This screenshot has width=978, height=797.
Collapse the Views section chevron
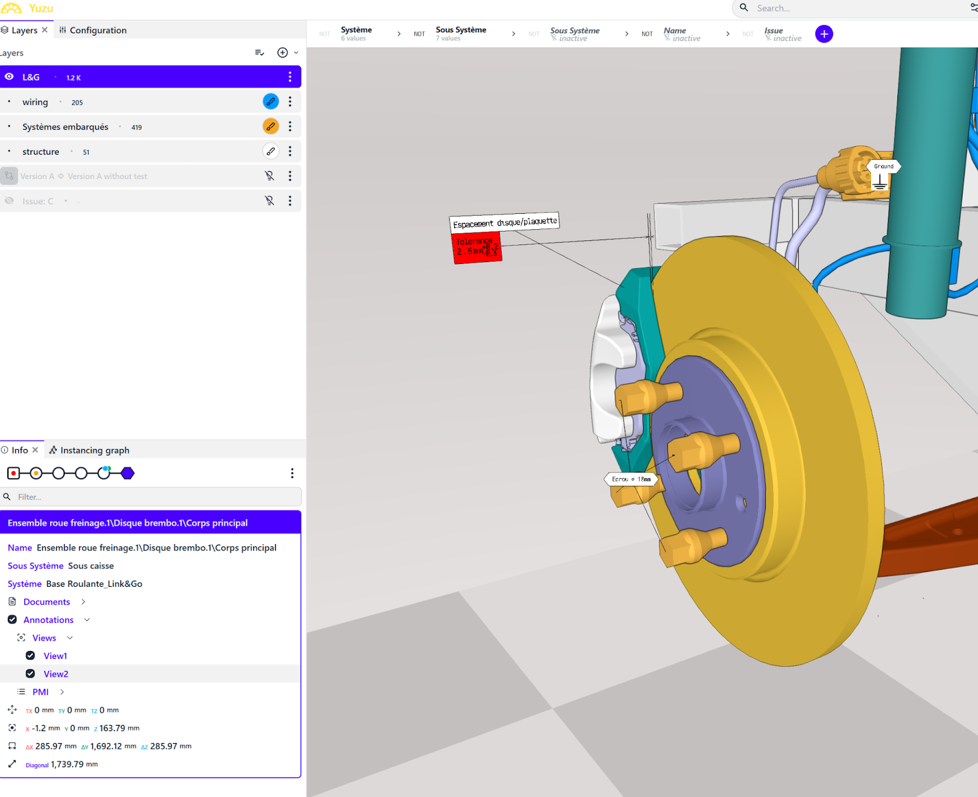pos(70,637)
